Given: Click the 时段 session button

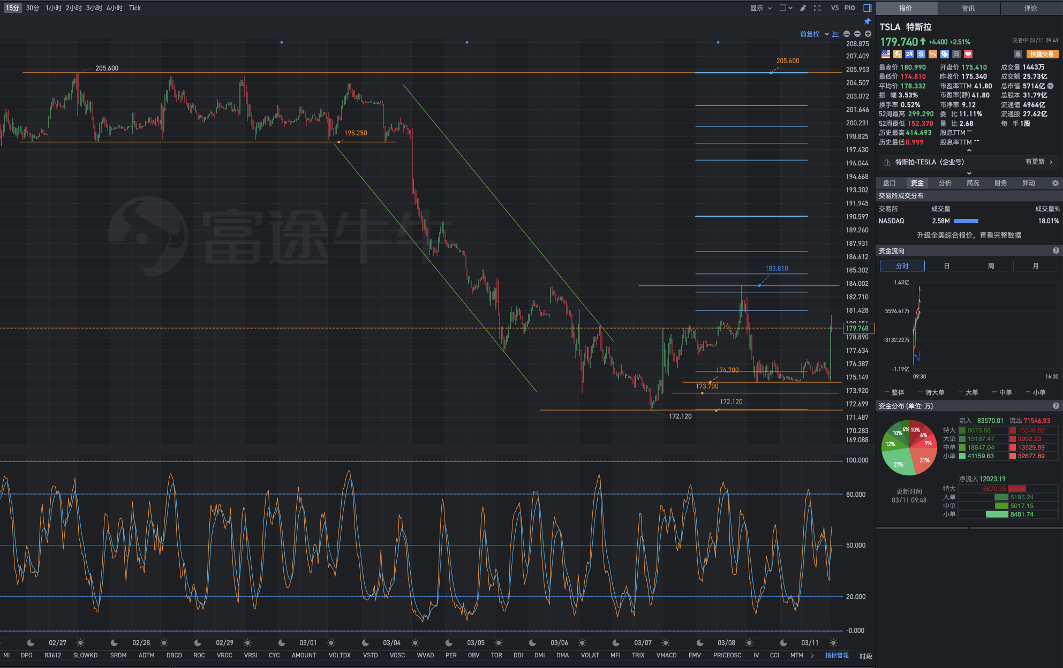Looking at the screenshot, I should tap(866, 656).
